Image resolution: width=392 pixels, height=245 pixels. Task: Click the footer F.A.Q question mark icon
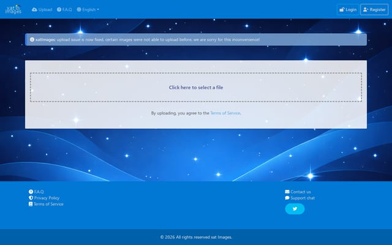pos(31,192)
